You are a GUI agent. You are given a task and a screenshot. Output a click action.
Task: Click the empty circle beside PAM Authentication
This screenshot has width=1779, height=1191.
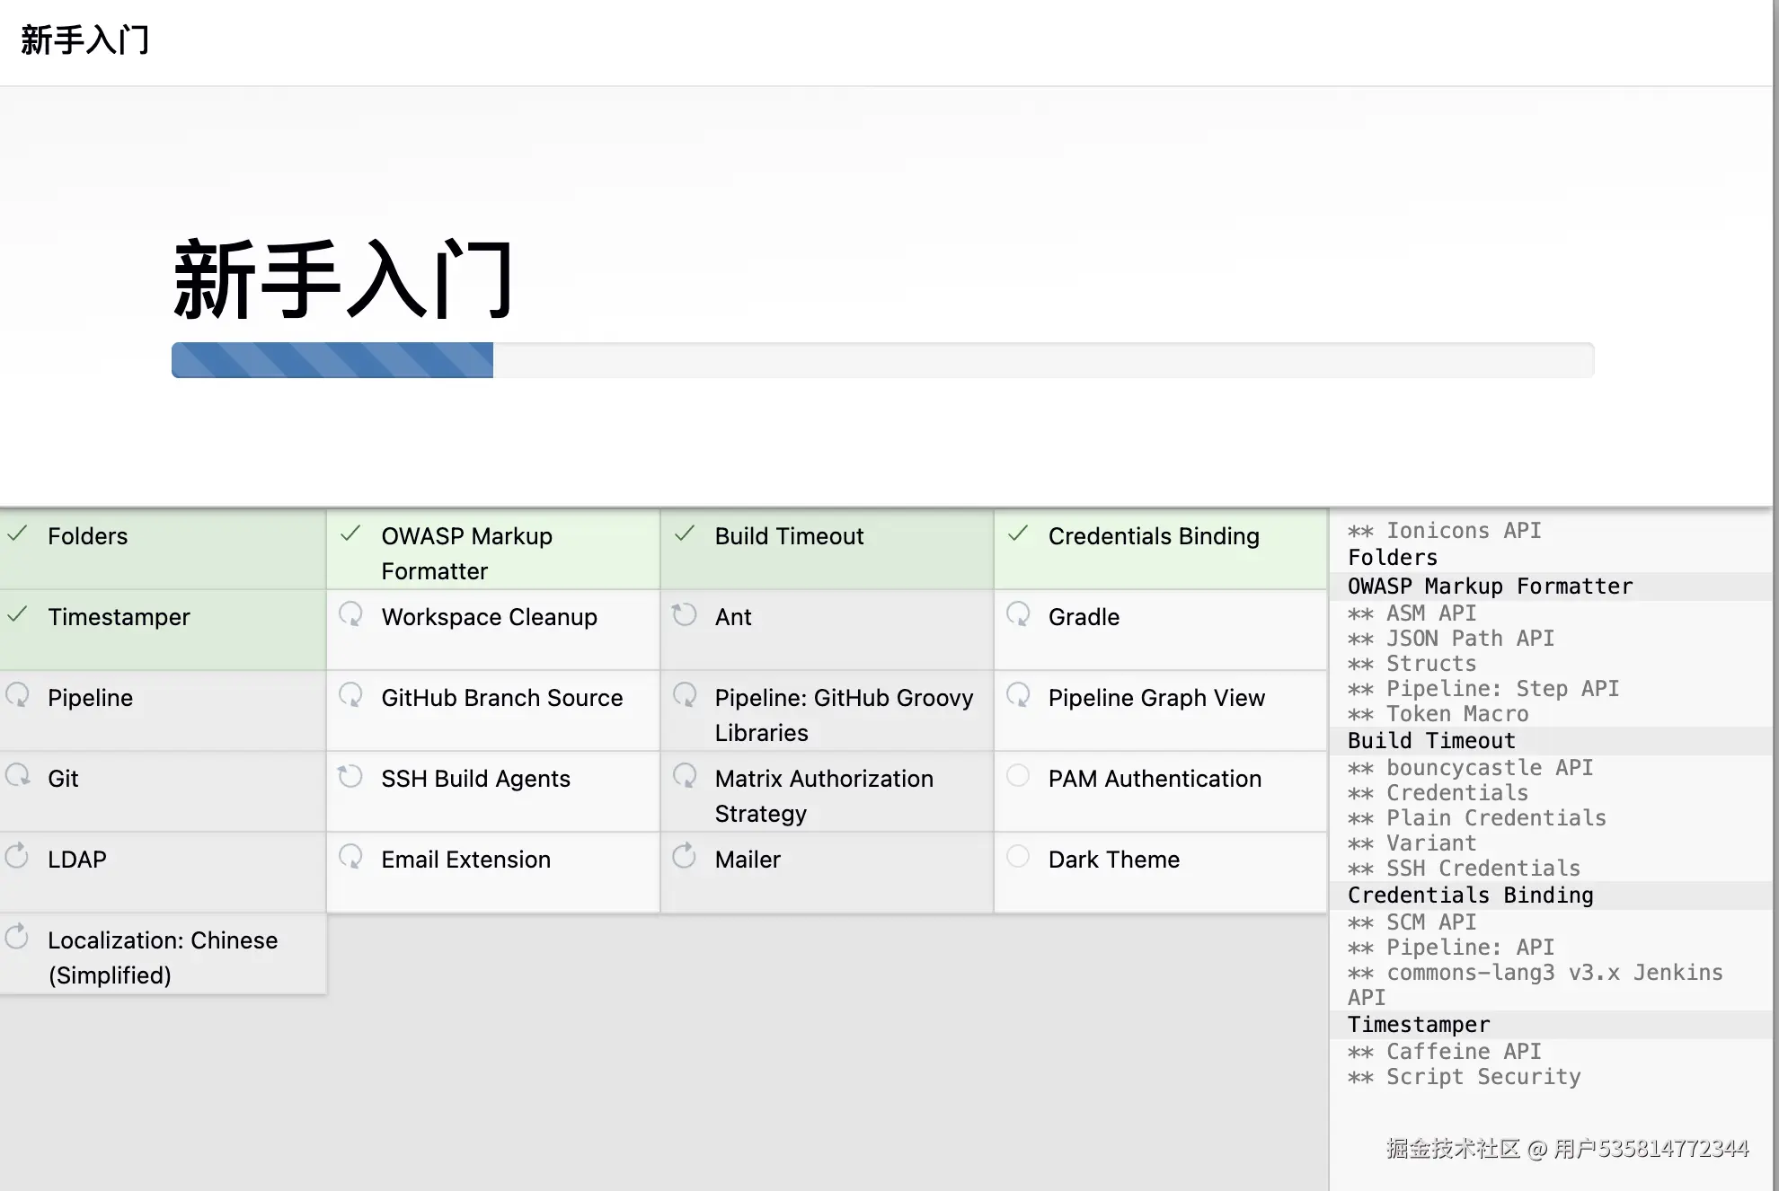(1018, 775)
